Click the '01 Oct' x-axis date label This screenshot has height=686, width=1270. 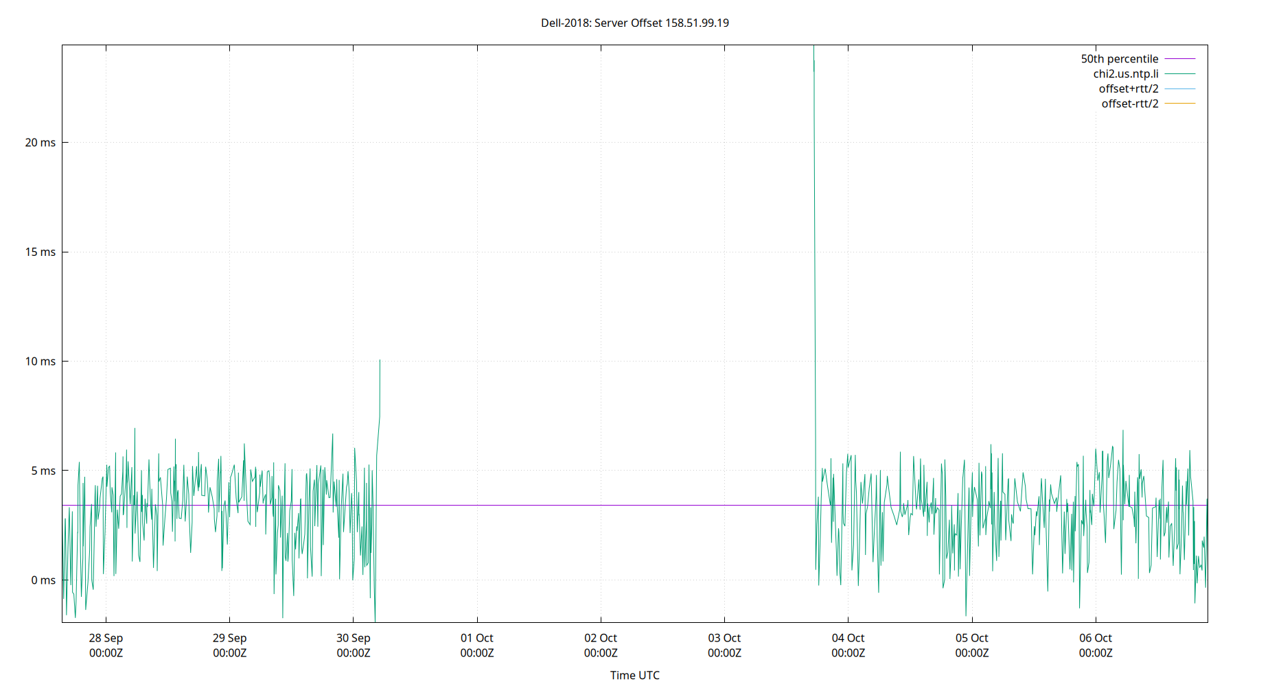(x=477, y=638)
